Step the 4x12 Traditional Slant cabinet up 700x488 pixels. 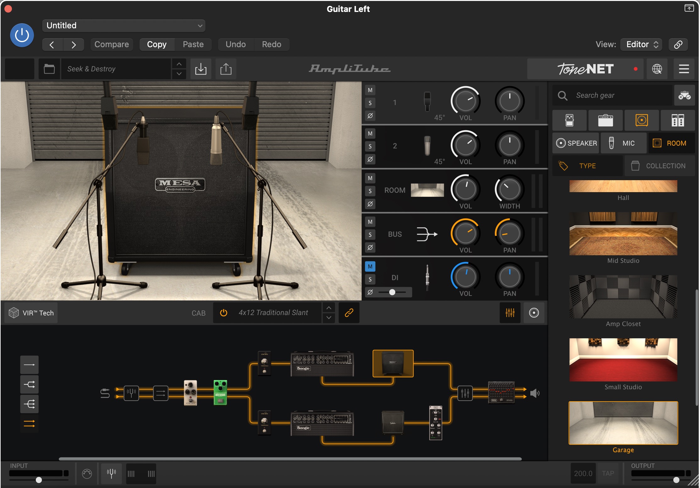pyautogui.click(x=329, y=308)
